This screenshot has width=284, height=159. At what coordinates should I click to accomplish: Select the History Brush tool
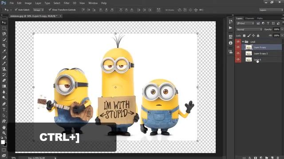4,75
